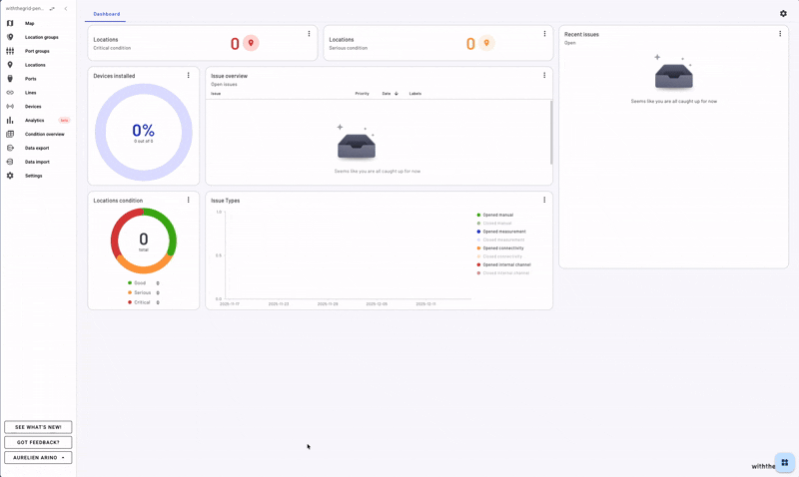The image size is (799, 477).
Task: Click the Data export icon
Action: 10,148
